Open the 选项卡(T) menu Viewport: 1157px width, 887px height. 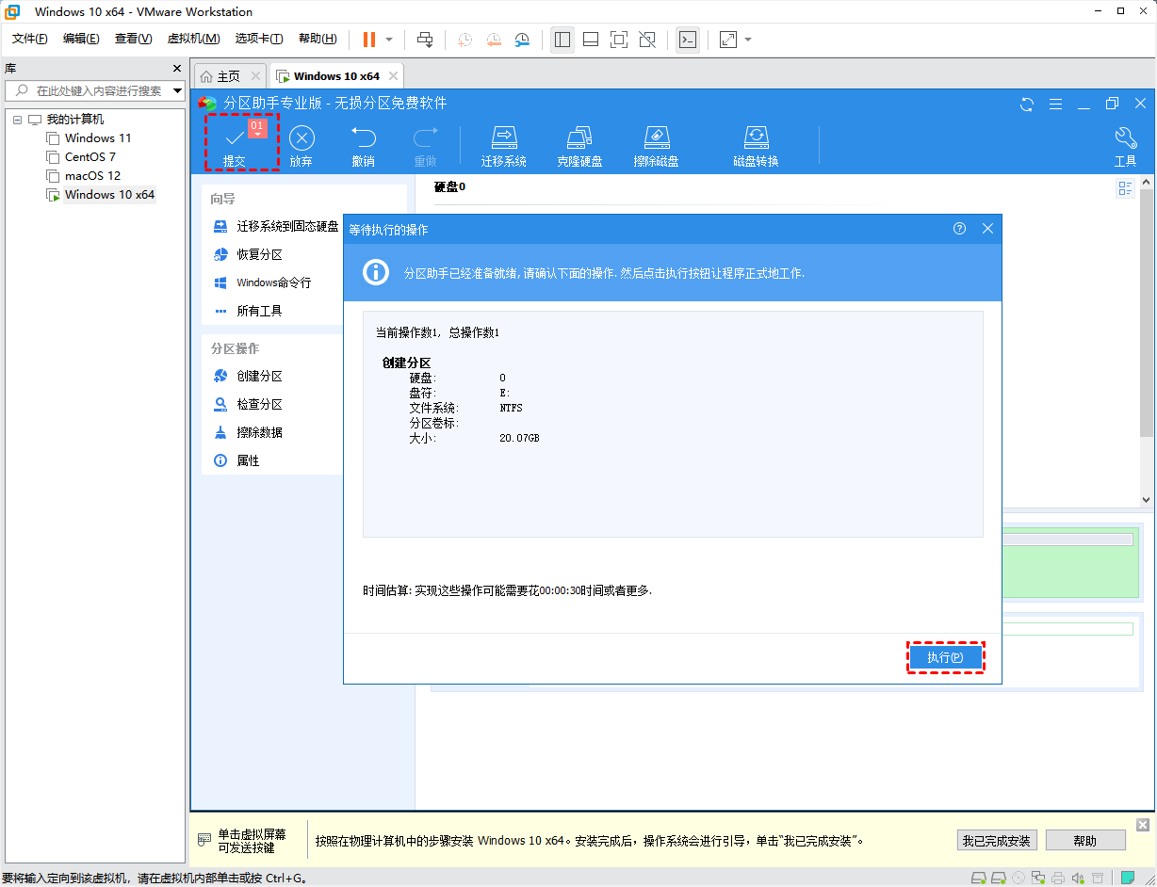[259, 39]
